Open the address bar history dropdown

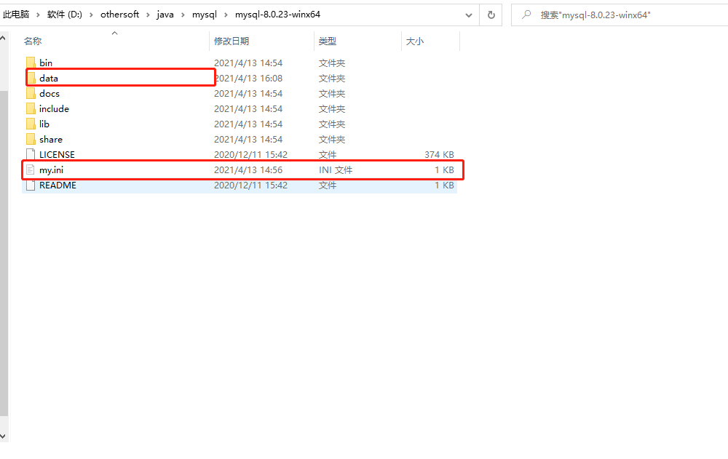coord(468,15)
